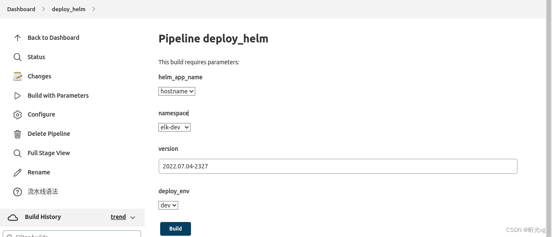Open the deploy_env dropdown
The image size is (552, 237).
(x=168, y=205)
